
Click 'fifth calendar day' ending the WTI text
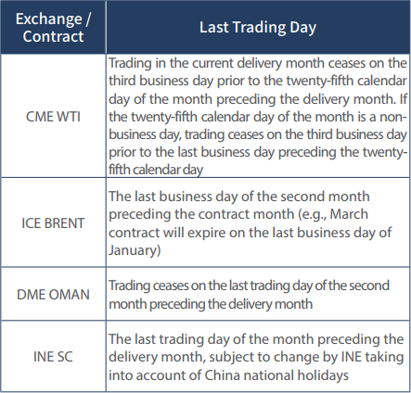tap(156, 170)
